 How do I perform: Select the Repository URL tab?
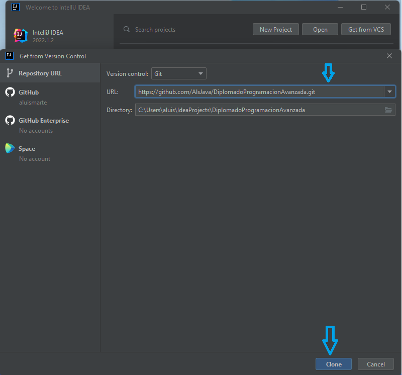pyautogui.click(x=50, y=73)
